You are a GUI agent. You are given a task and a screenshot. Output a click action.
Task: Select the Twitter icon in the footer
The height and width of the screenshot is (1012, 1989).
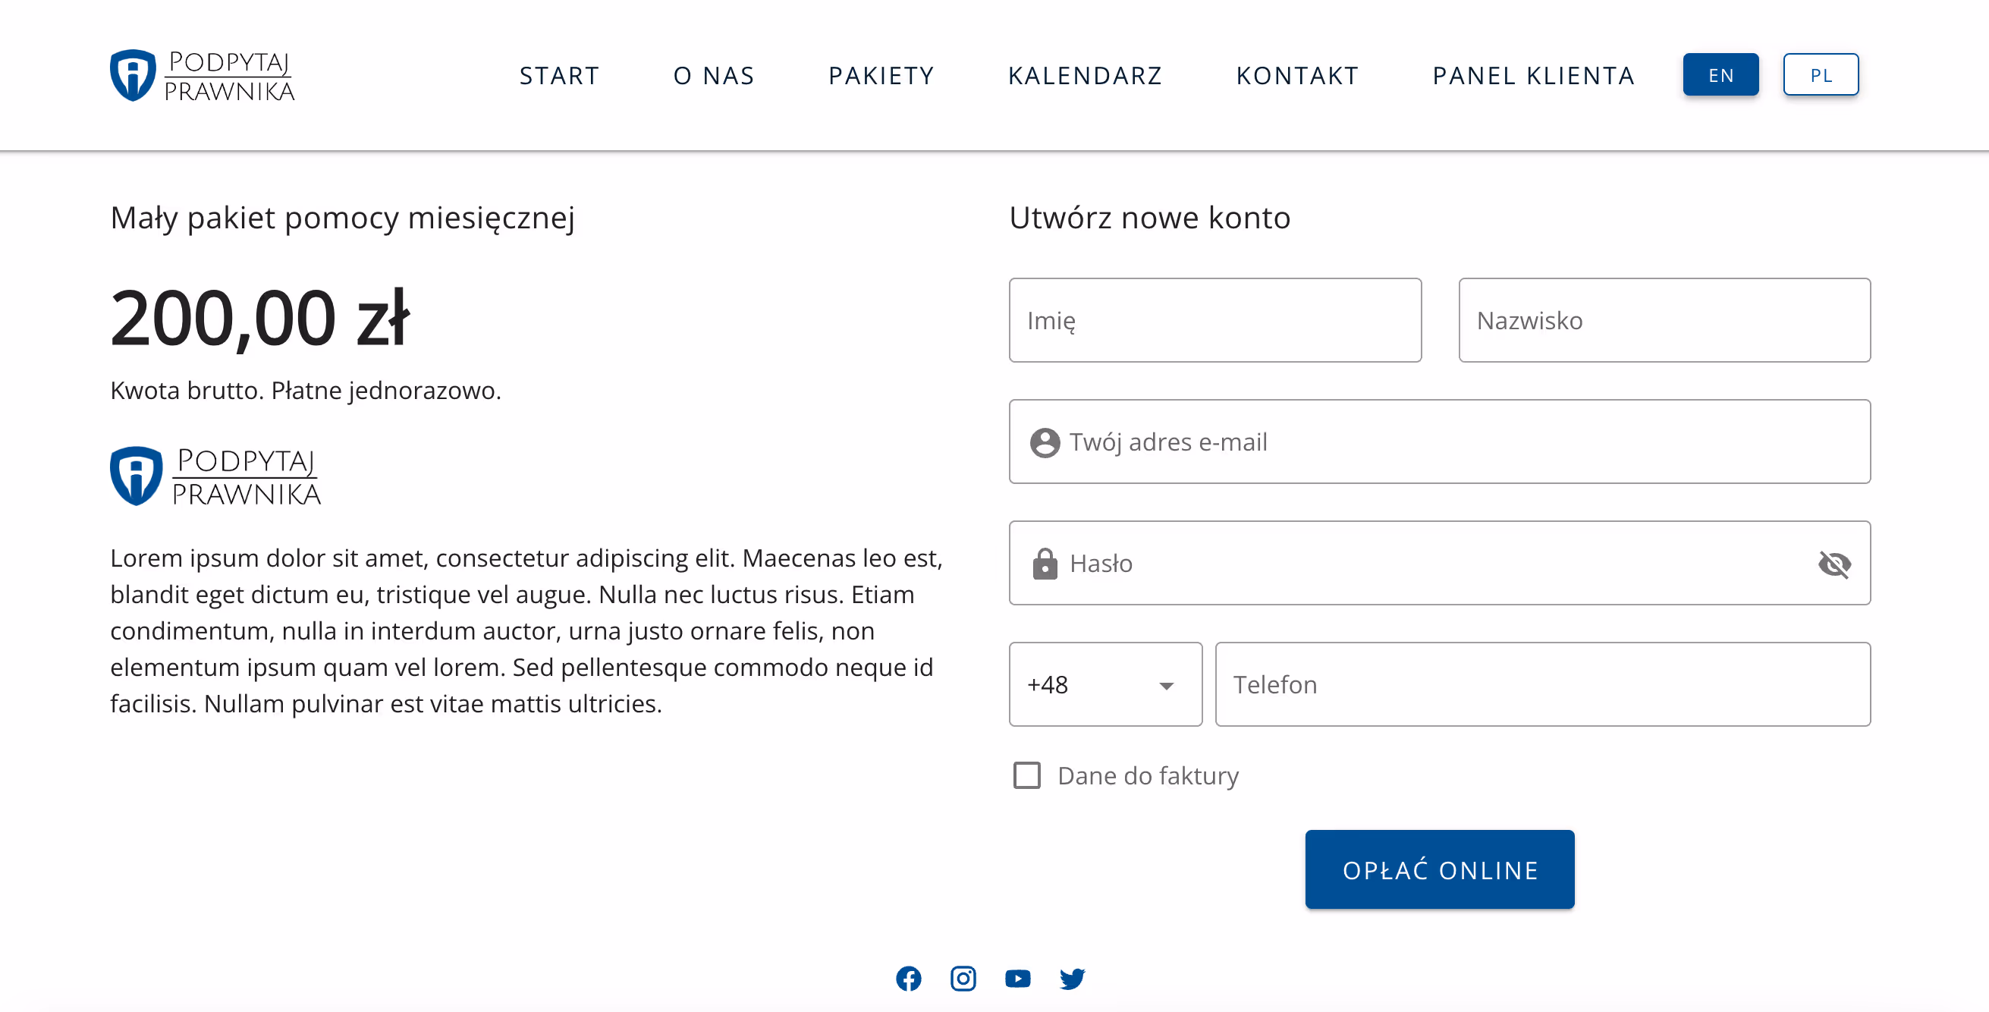[1073, 978]
